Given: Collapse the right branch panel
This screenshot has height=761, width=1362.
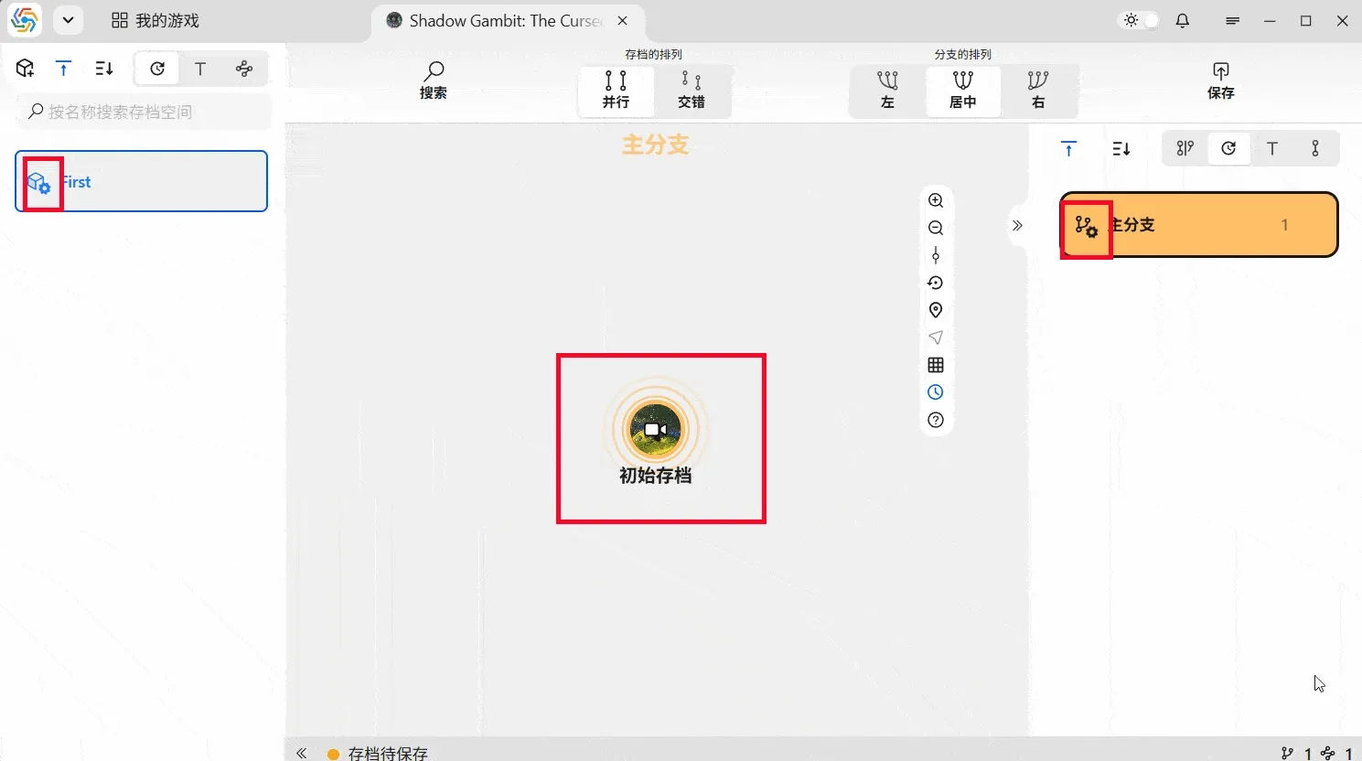Looking at the screenshot, I should pyautogui.click(x=1017, y=225).
